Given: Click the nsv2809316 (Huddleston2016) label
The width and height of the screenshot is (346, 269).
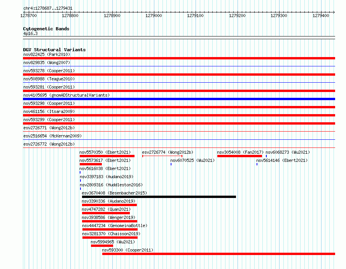Looking at the screenshot, I should (x=111, y=185).
